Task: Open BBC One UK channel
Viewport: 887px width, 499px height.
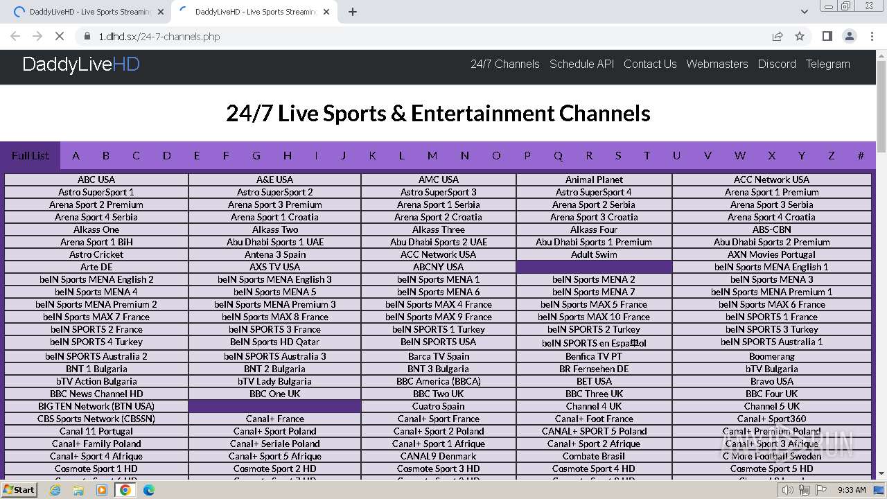Action: pos(275,394)
